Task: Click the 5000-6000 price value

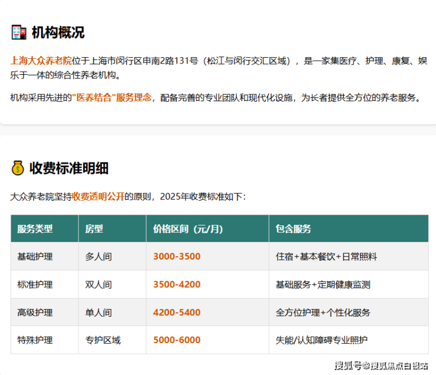Action: (177, 340)
